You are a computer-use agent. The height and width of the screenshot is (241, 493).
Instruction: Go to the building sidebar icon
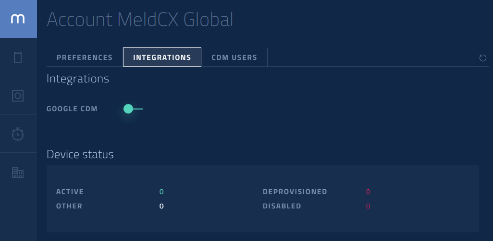[x=18, y=172]
